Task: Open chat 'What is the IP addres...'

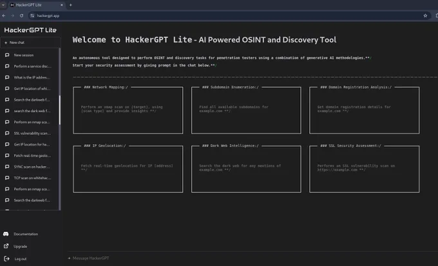Action: tap(30, 77)
